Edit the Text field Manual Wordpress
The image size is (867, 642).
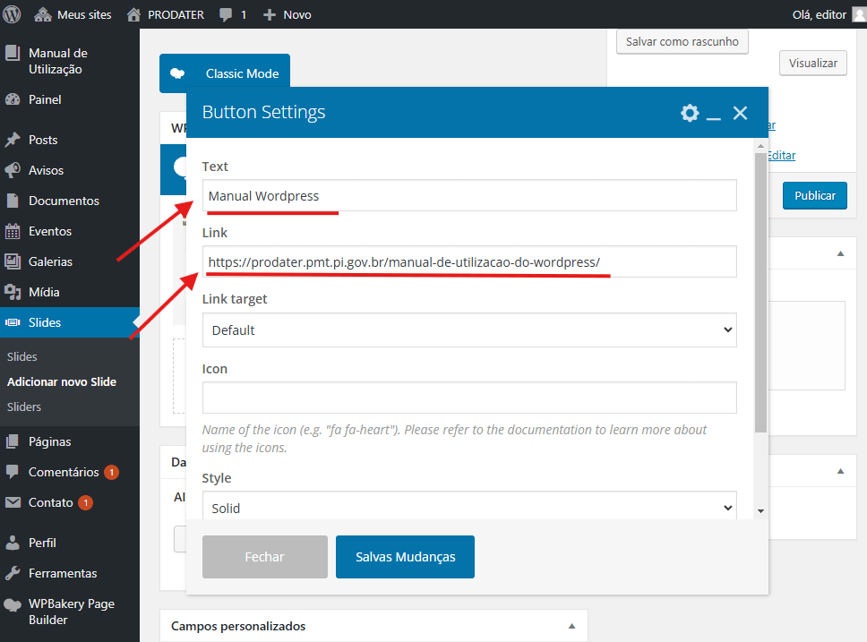click(469, 195)
